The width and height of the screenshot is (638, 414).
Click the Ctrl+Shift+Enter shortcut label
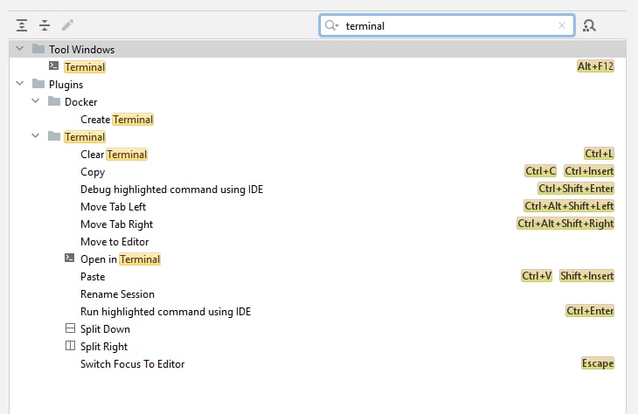pyautogui.click(x=576, y=189)
